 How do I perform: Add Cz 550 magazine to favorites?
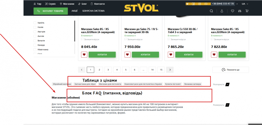171,54
